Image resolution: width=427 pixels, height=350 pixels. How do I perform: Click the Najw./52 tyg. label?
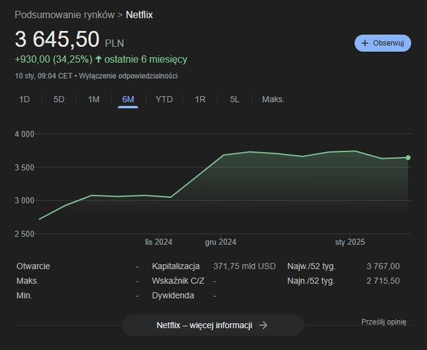pyautogui.click(x=312, y=266)
